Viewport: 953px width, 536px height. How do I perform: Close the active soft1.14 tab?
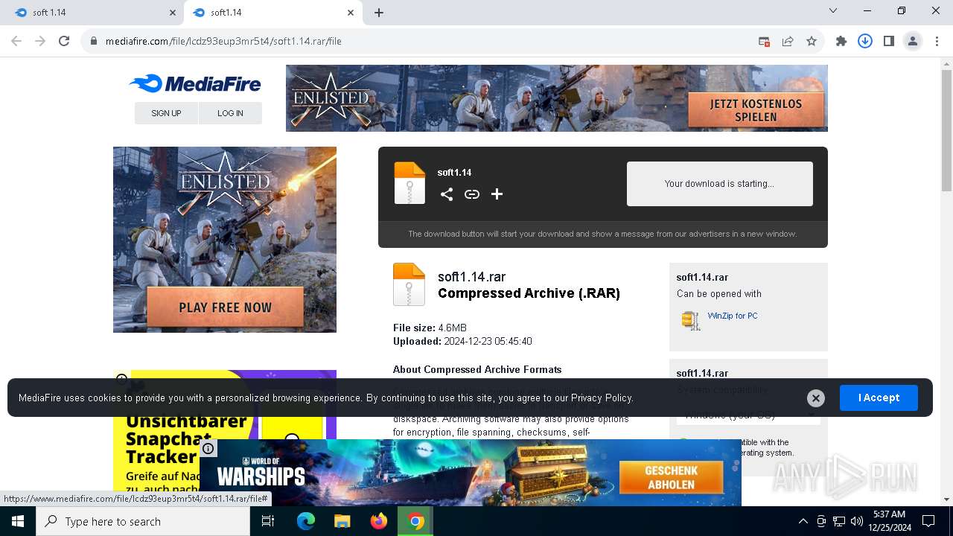(x=351, y=13)
